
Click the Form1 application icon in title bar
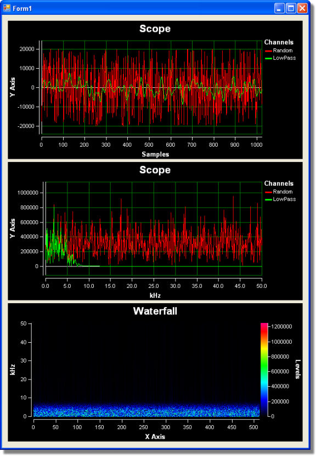coord(7,8)
